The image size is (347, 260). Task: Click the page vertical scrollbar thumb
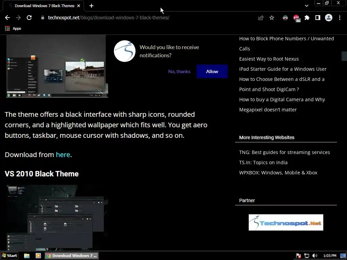(x=344, y=56)
